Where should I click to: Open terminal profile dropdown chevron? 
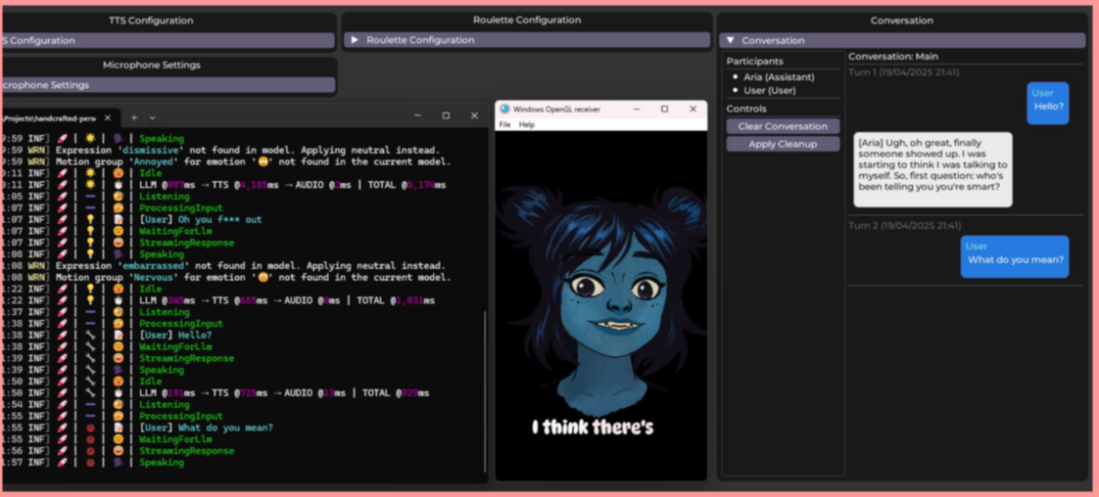(x=152, y=117)
